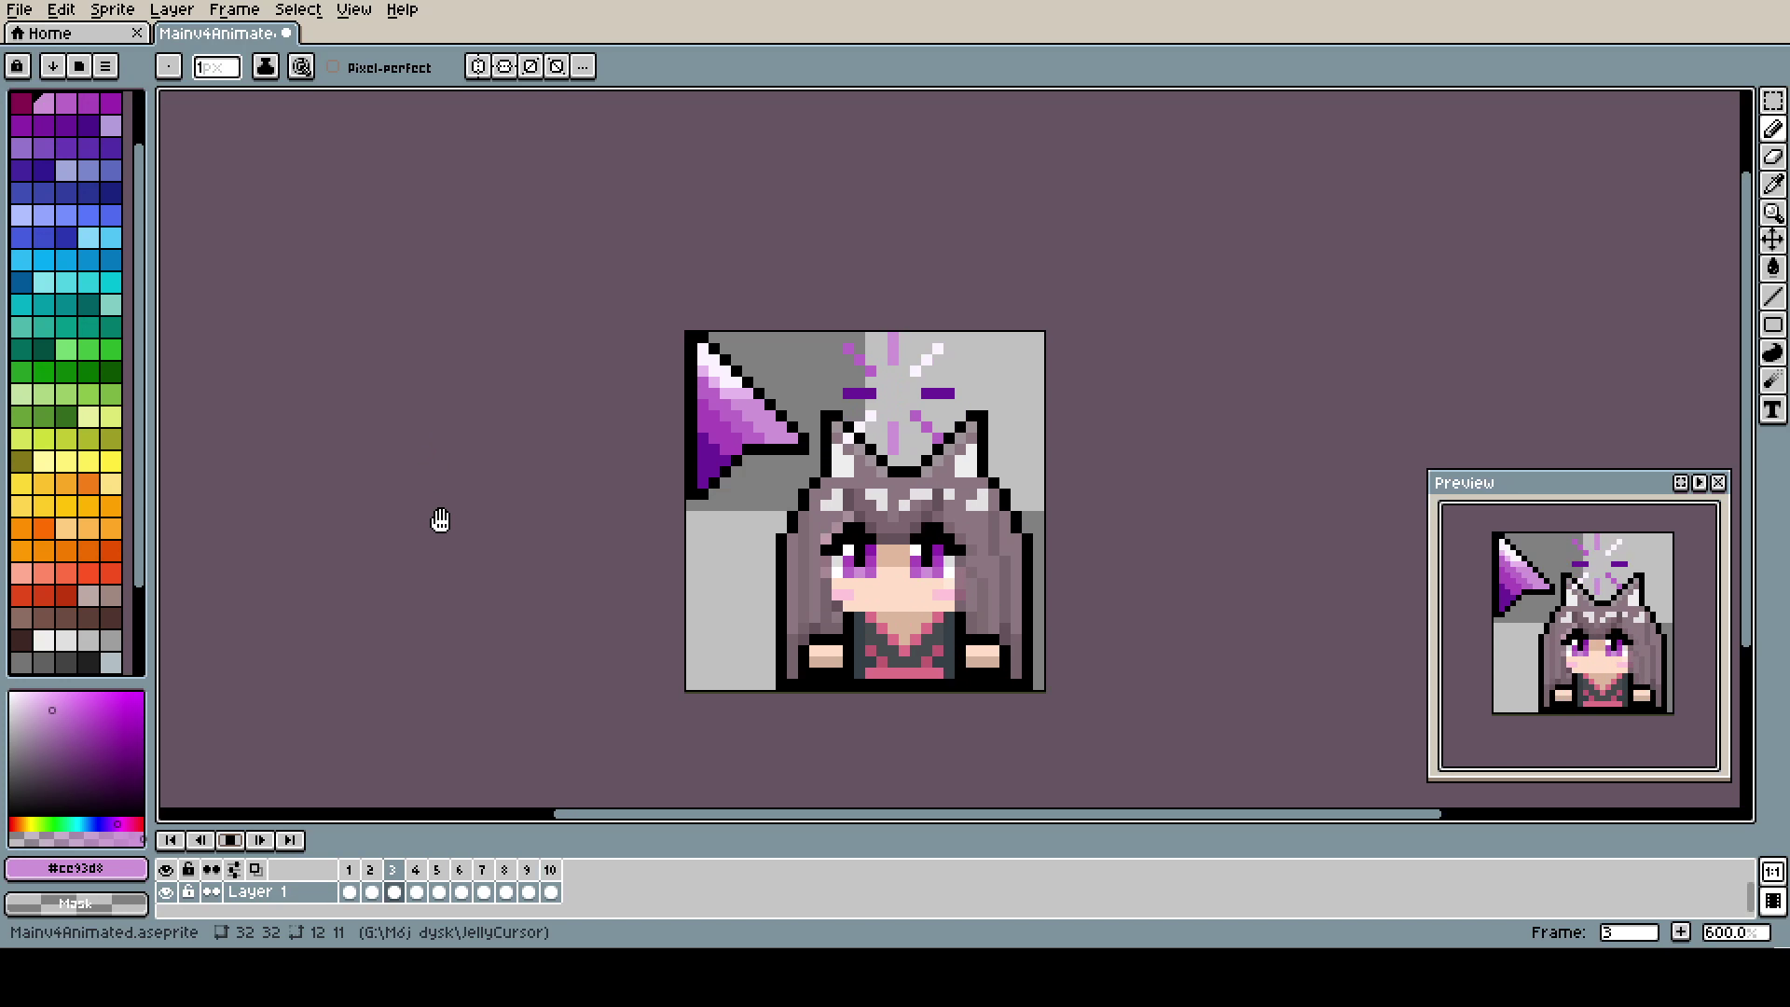Select the Text tool
1790x1007 pixels.
point(1772,409)
